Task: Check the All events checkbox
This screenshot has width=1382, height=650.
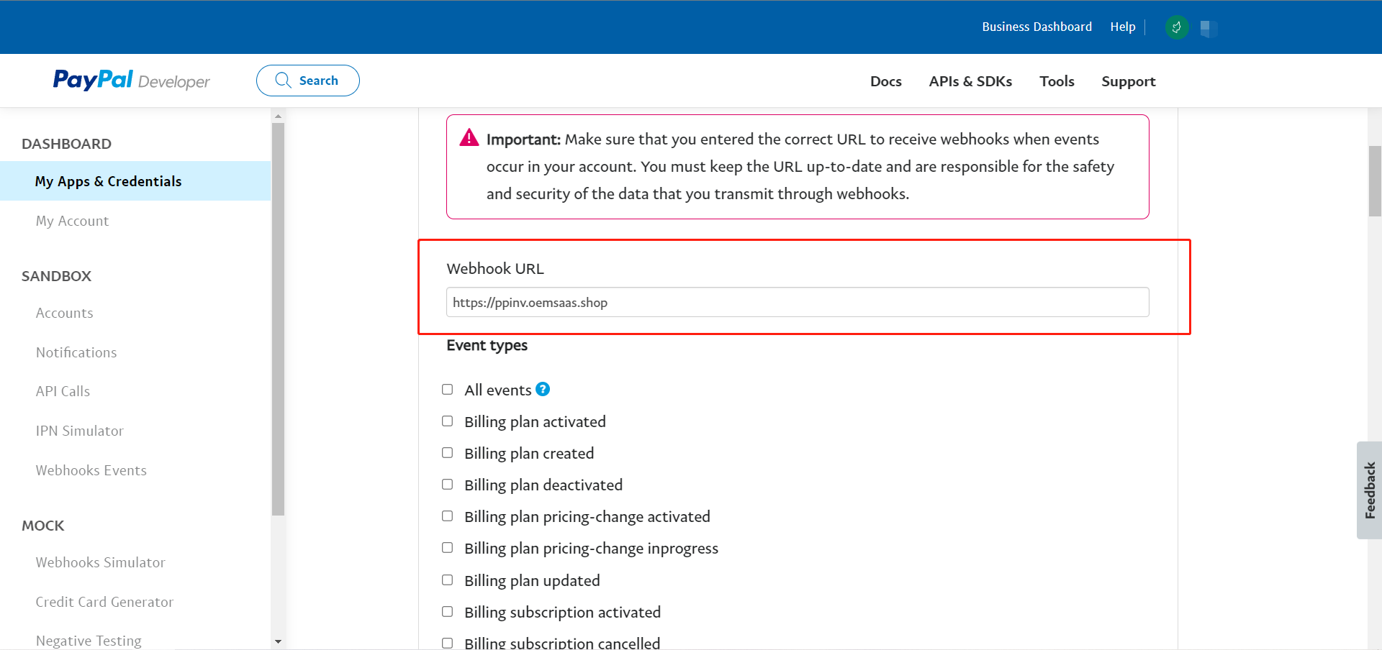Action: point(447,389)
